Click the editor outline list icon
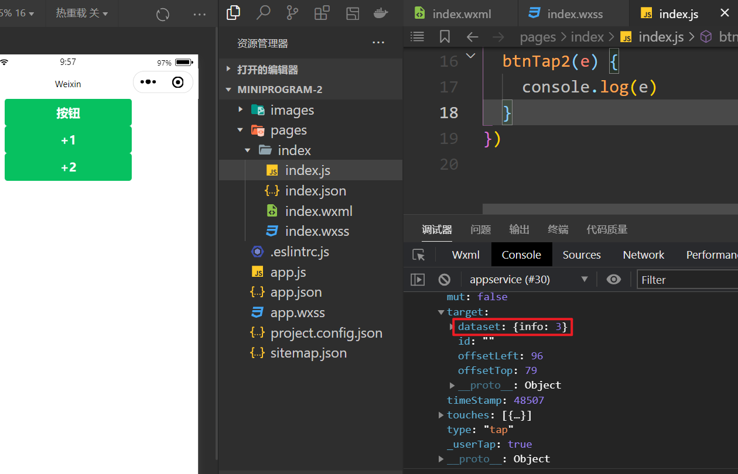 pyautogui.click(x=417, y=37)
